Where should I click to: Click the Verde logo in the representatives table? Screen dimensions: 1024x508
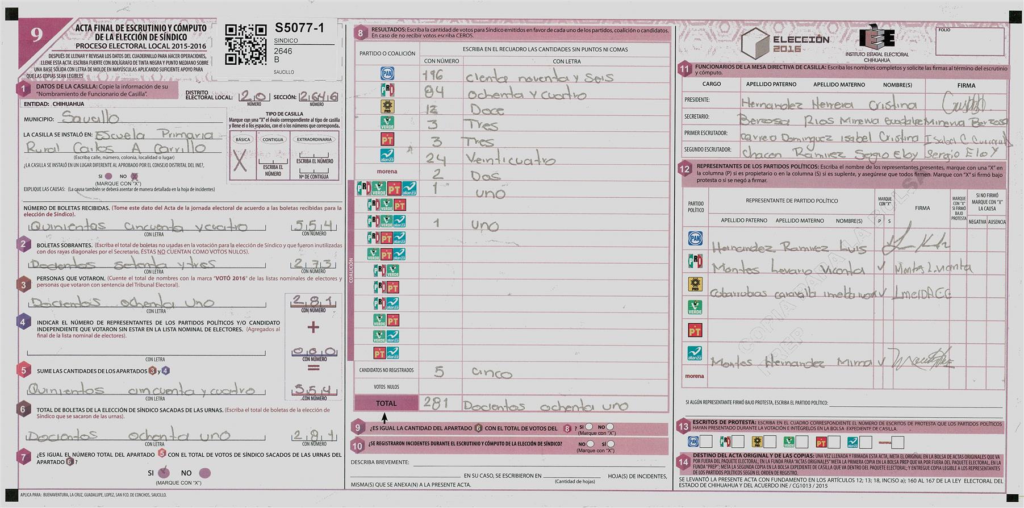[x=695, y=307]
